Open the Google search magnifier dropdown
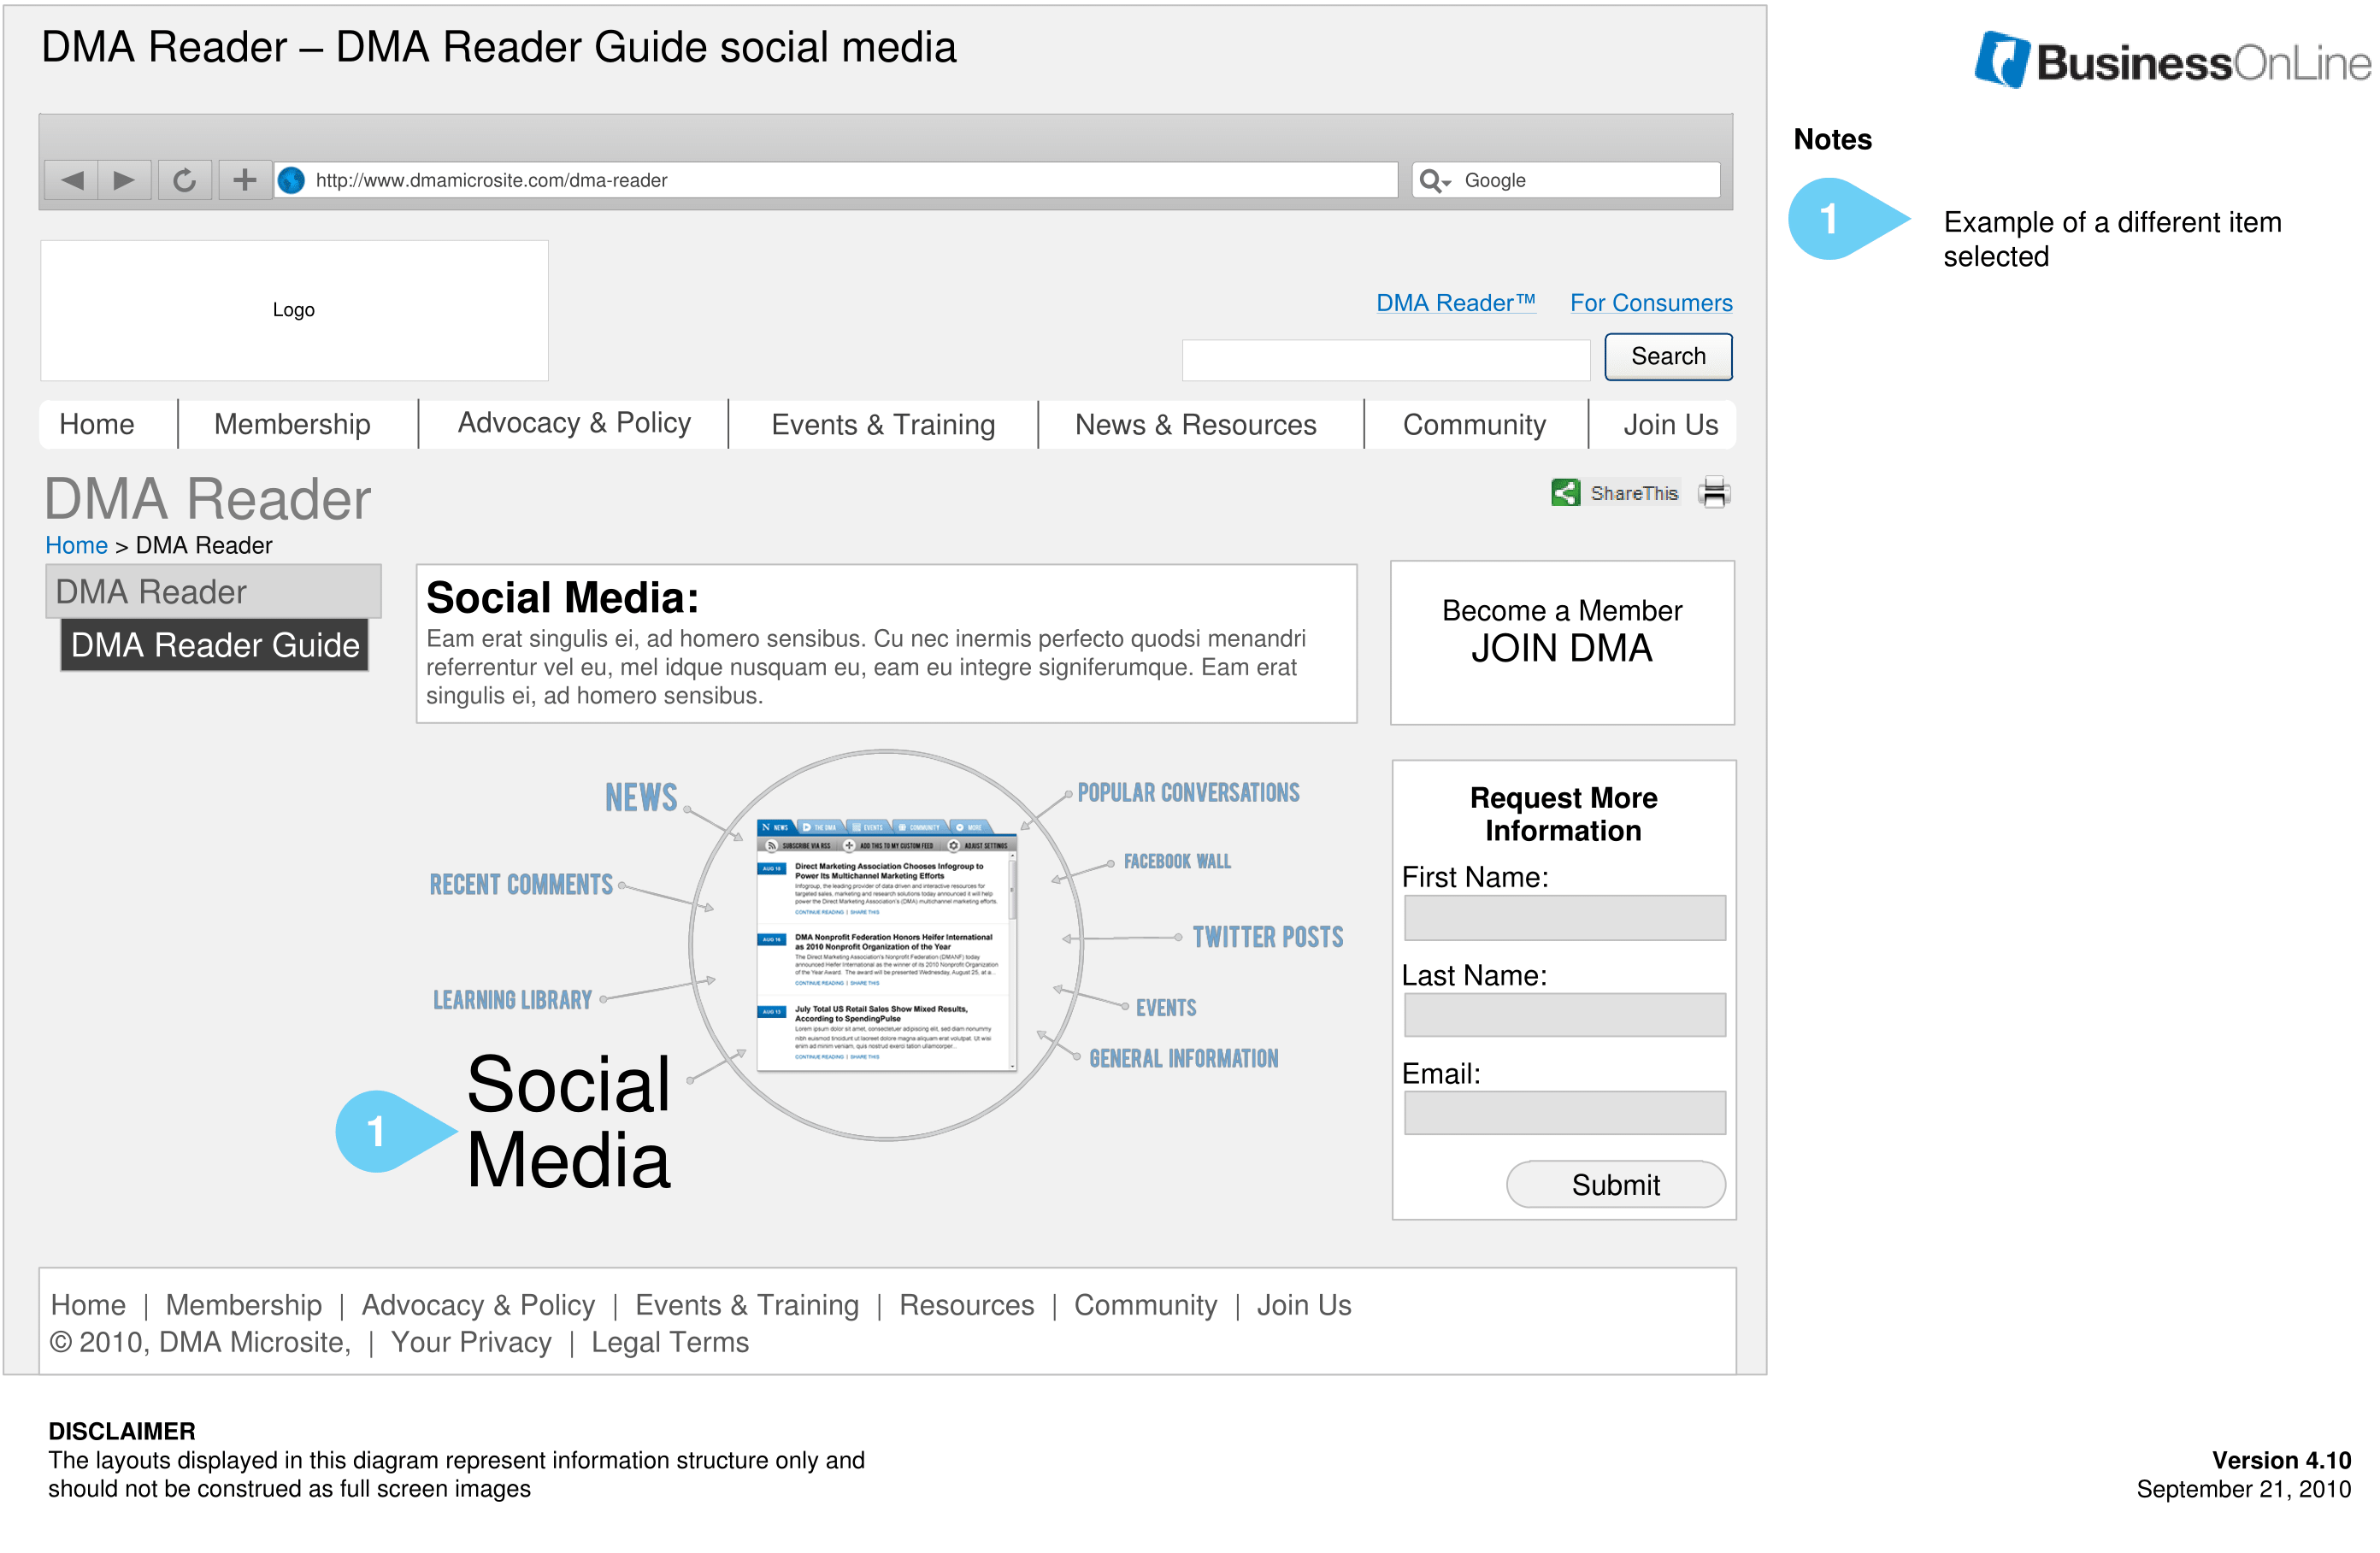Viewport: 2380px width, 1553px height. 1434,181
